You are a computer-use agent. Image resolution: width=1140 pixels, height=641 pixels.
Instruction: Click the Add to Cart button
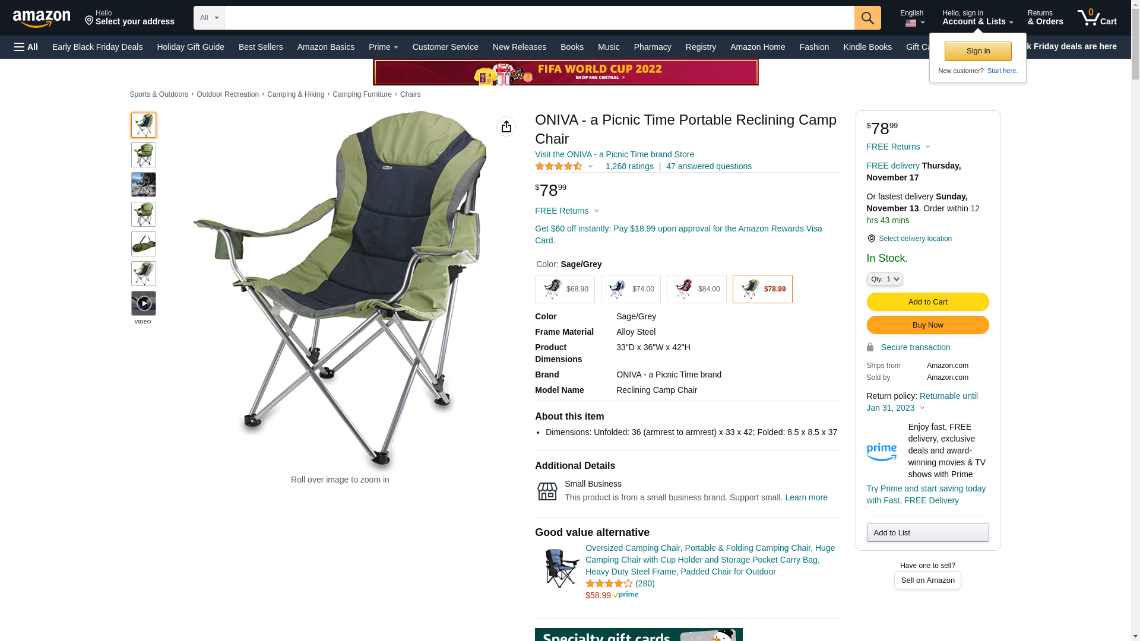[927, 302]
